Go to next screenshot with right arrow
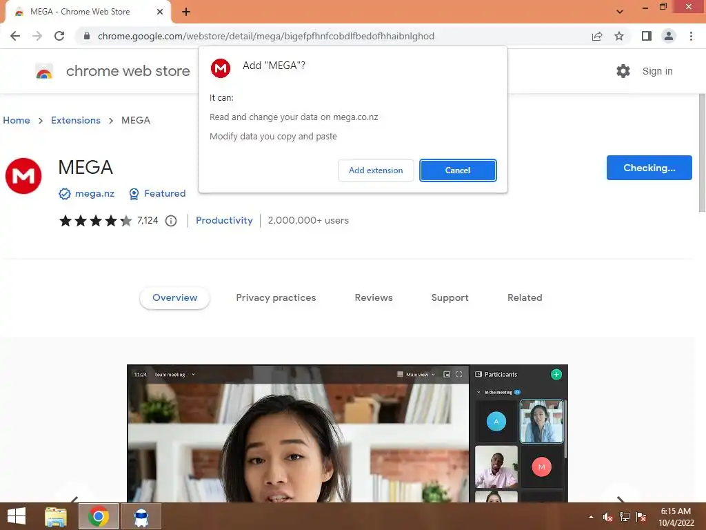Image resolution: width=706 pixels, height=530 pixels. [x=621, y=500]
